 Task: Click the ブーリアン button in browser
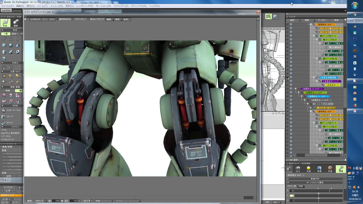(x=322, y=20)
